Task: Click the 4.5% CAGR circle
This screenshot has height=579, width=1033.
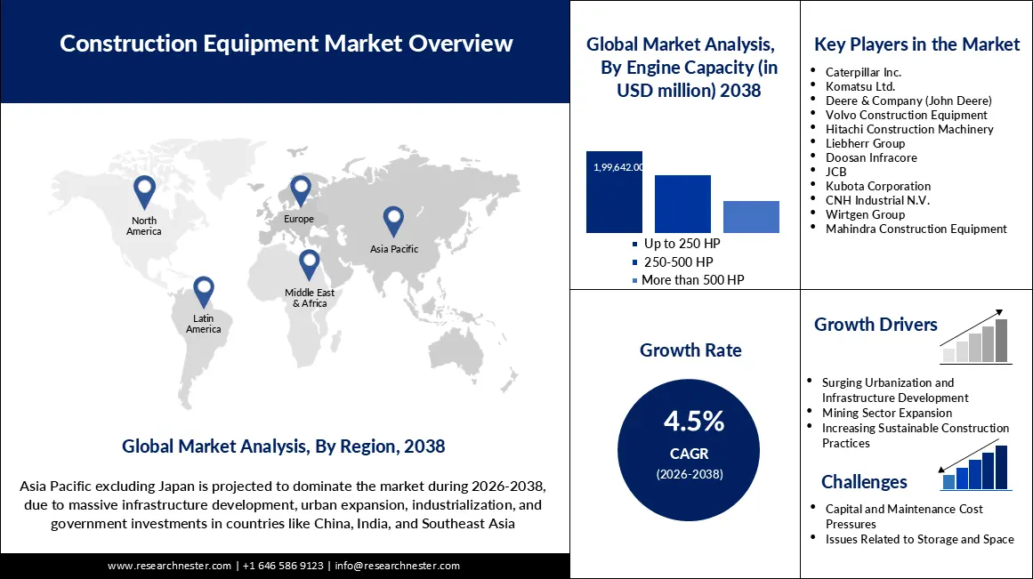Action: [689, 450]
